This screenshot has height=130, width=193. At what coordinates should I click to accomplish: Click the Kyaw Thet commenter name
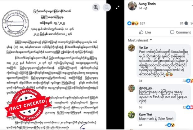point(146,115)
